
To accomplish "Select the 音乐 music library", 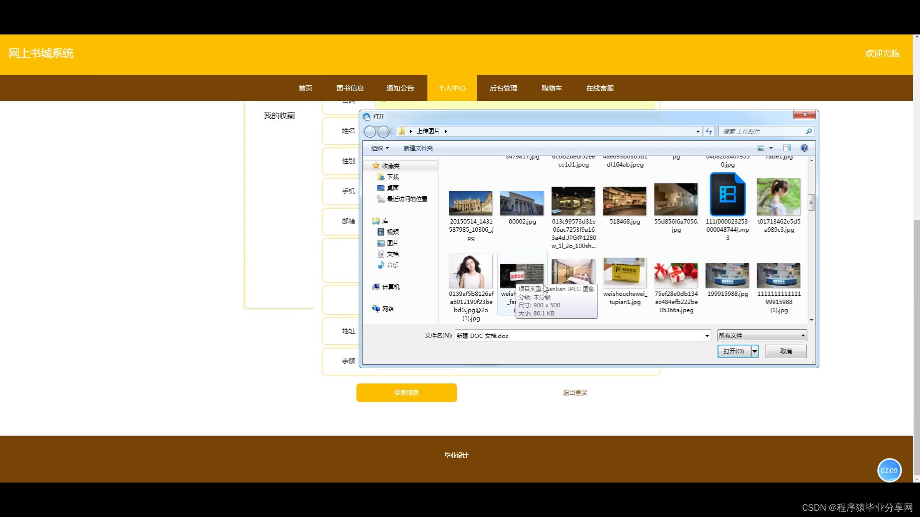I will [x=392, y=265].
